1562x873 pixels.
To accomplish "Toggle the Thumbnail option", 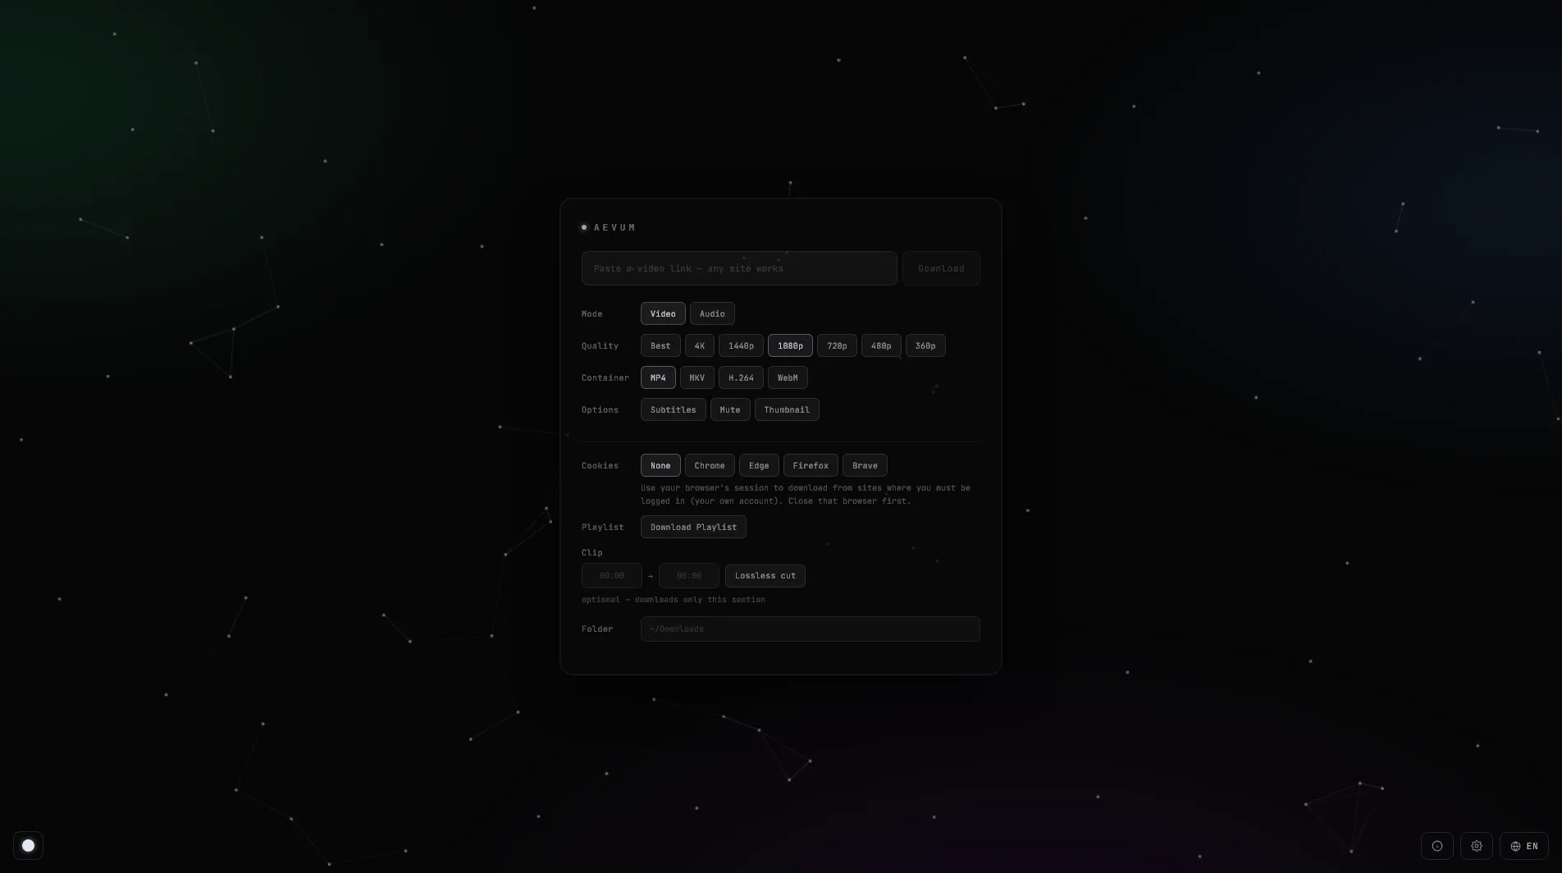I will pos(787,409).
